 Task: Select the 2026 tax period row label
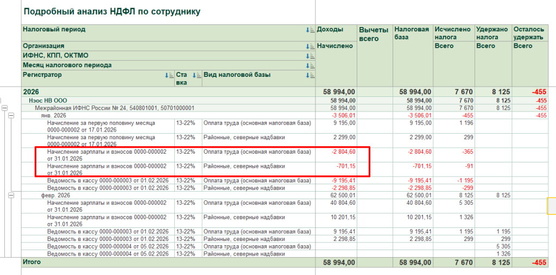click(x=31, y=92)
